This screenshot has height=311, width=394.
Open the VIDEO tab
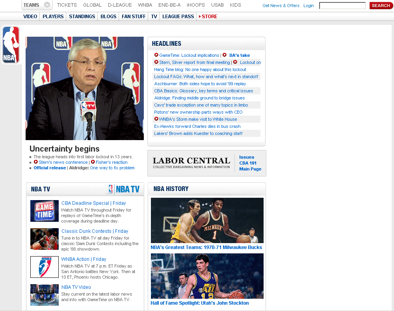[30, 16]
